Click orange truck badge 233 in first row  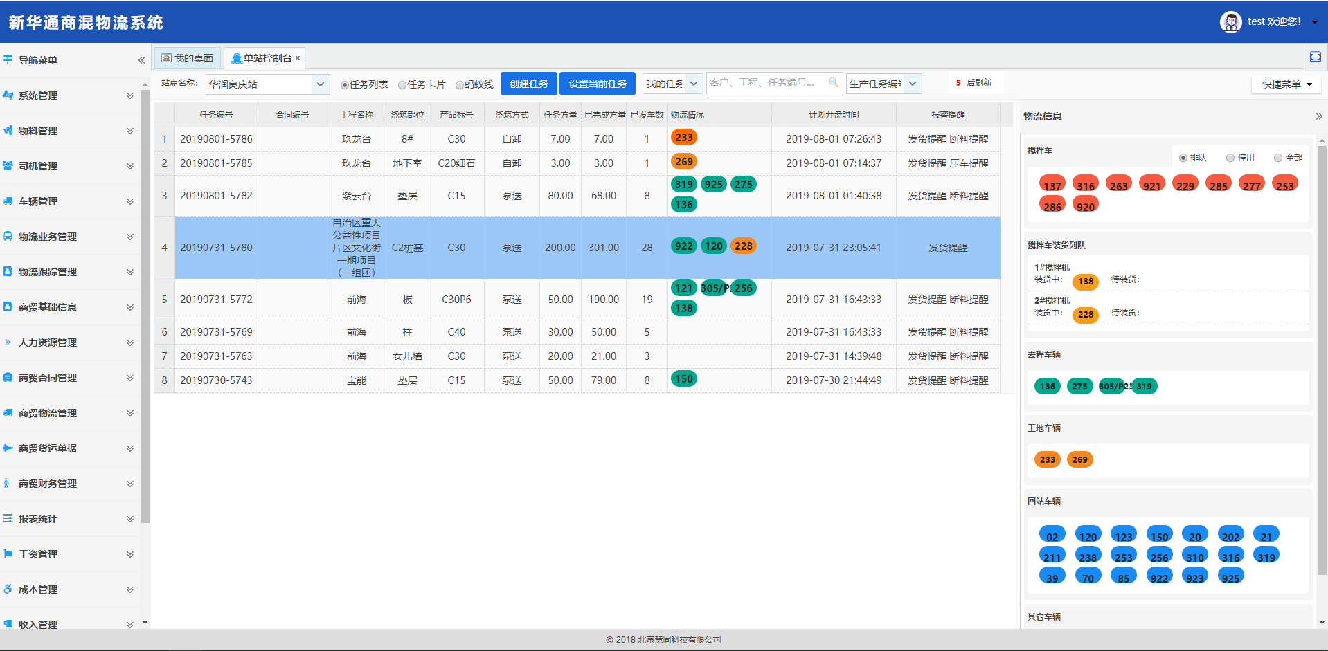[683, 138]
